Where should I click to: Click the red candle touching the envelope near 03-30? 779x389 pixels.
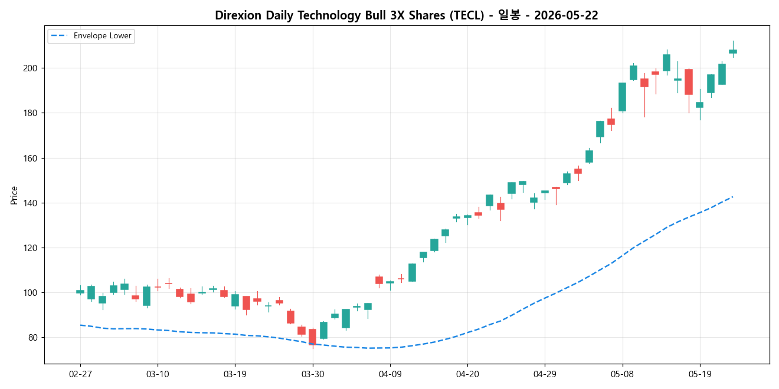pyautogui.click(x=313, y=337)
